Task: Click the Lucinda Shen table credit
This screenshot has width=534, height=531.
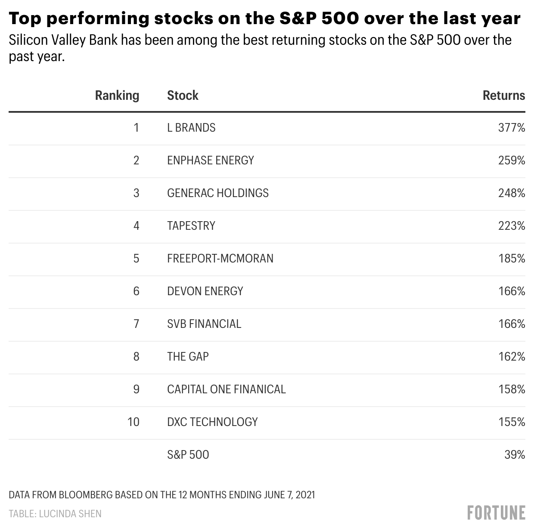Action: click(x=55, y=514)
